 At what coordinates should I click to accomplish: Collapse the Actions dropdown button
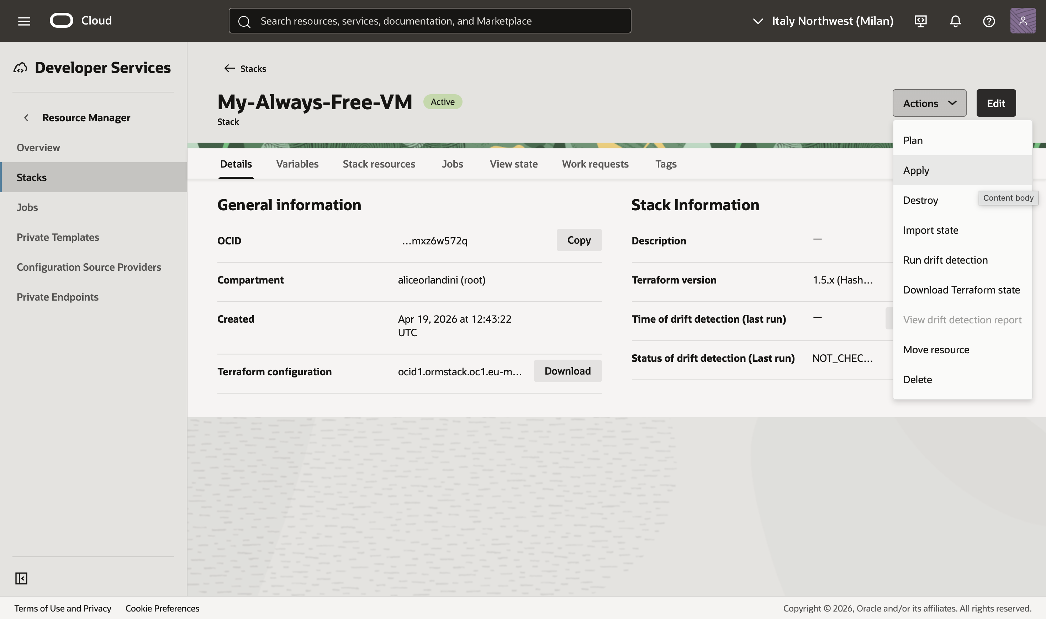[x=929, y=103]
